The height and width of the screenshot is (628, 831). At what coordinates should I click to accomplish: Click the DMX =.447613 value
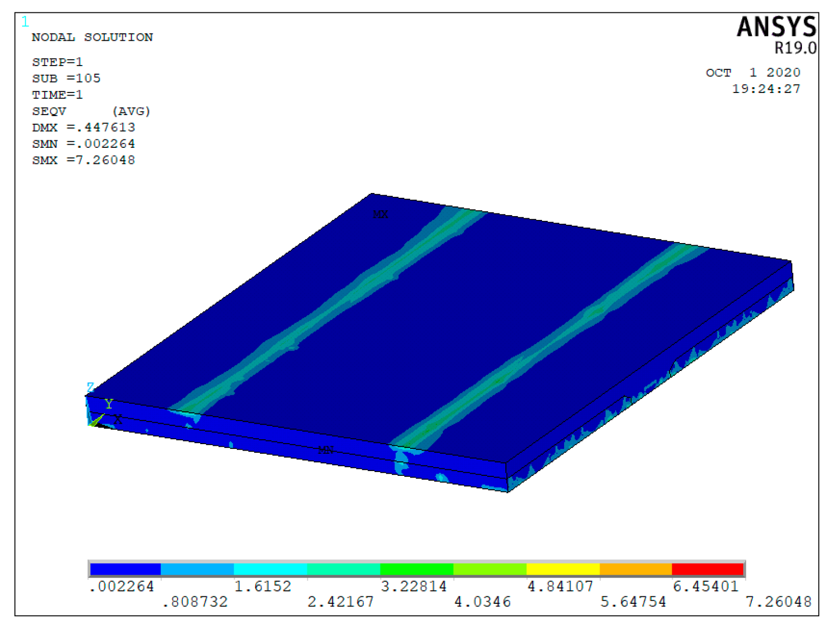83,127
